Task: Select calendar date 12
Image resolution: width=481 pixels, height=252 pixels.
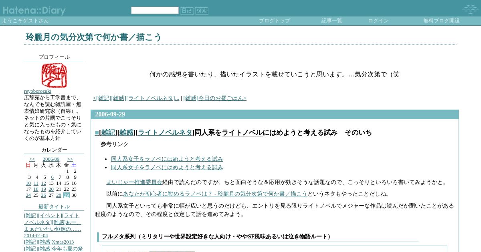Action: point(43,183)
